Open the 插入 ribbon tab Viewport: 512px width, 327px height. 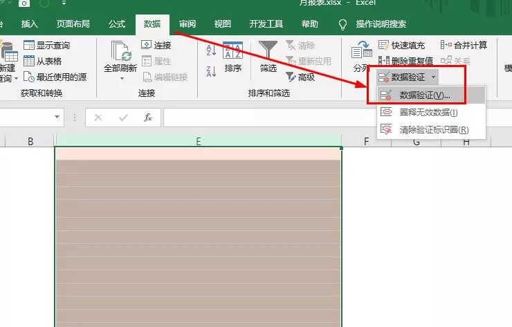point(29,24)
